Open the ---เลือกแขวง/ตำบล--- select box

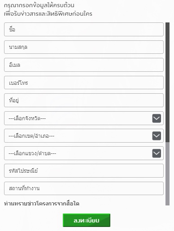pyautogui.click(x=84, y=153)
